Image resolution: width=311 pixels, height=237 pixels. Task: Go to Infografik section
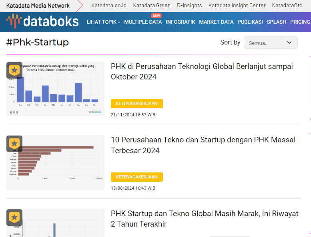pyautogui.click(x=181, y=22)
